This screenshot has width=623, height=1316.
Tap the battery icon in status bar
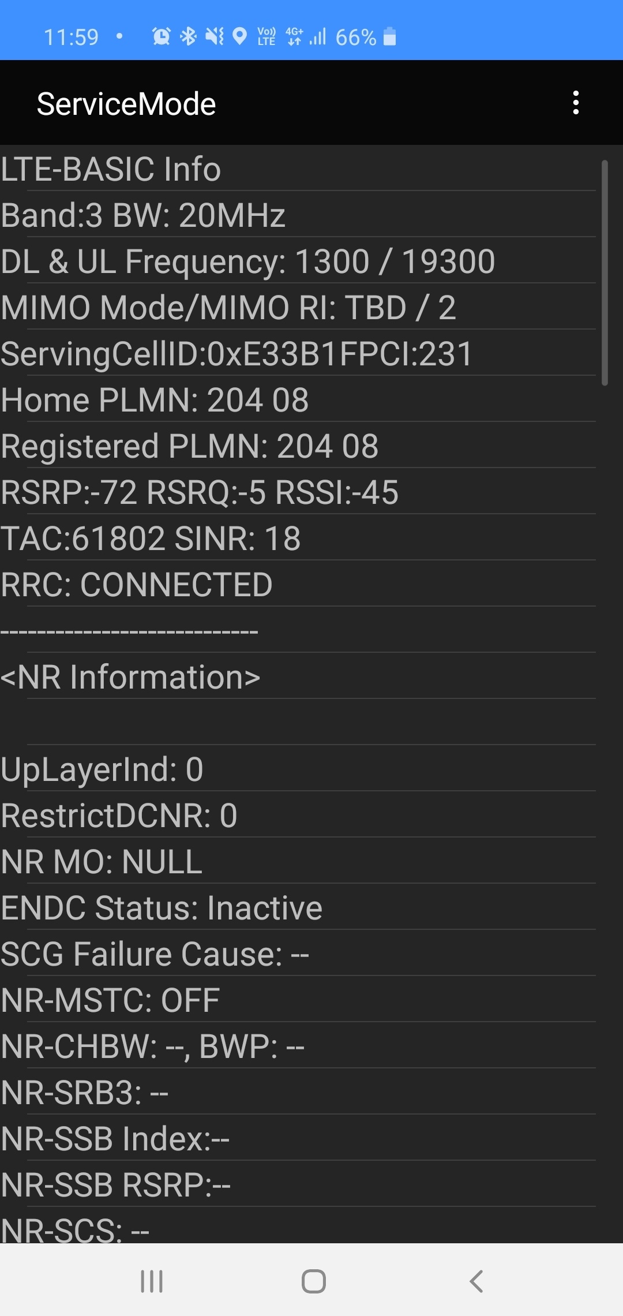click(389, 36)
